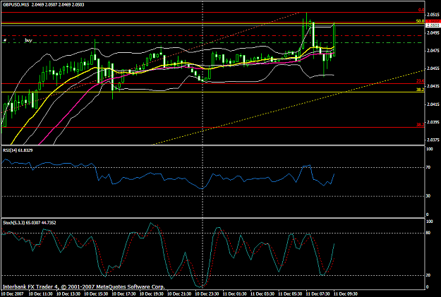441x297 pixels.
Task: Click the 11 Dec 01:30 time label
Action: (x=234, y=294)
